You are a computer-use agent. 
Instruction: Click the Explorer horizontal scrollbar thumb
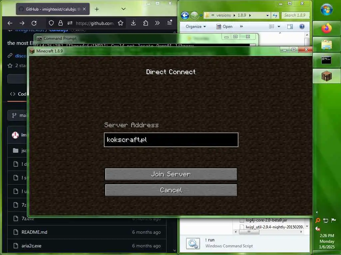tap(249, 232)
